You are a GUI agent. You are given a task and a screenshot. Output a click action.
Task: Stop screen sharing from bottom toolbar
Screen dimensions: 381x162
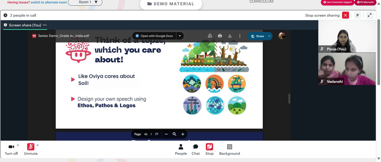pyautogui.click(x=210, y=149)
